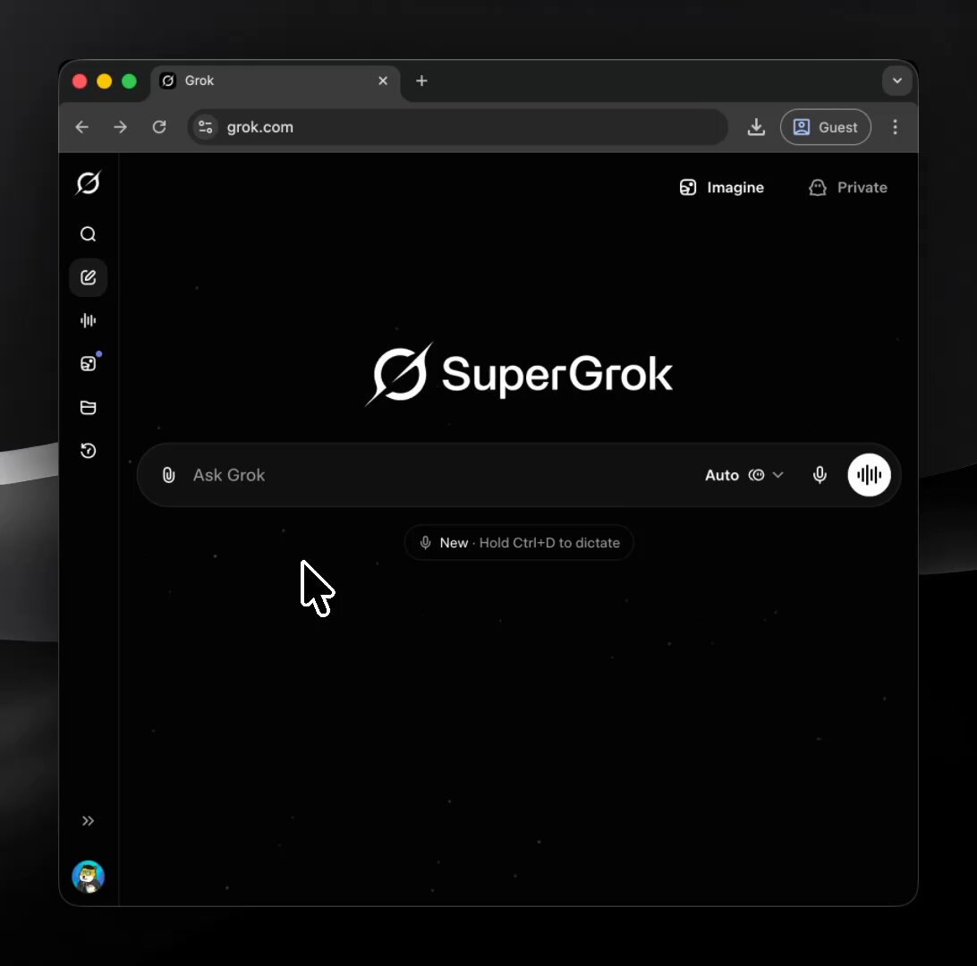Click the SuperGrok logo heading
The width and height of the screenshot is (977, 966).
click(x=519, y=374)
